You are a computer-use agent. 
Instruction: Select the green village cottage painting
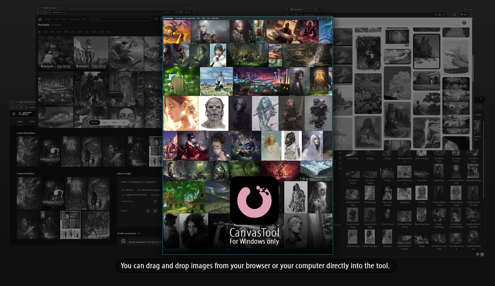(184, 197)
